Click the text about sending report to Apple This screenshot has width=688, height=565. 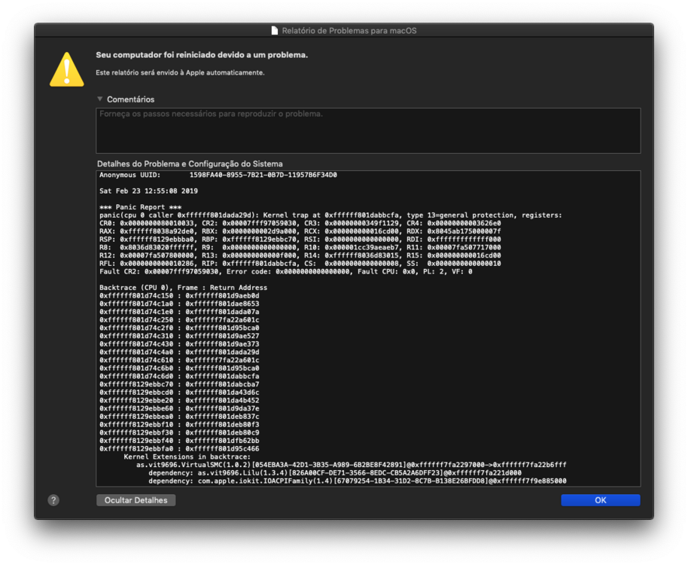pos(180,73)
